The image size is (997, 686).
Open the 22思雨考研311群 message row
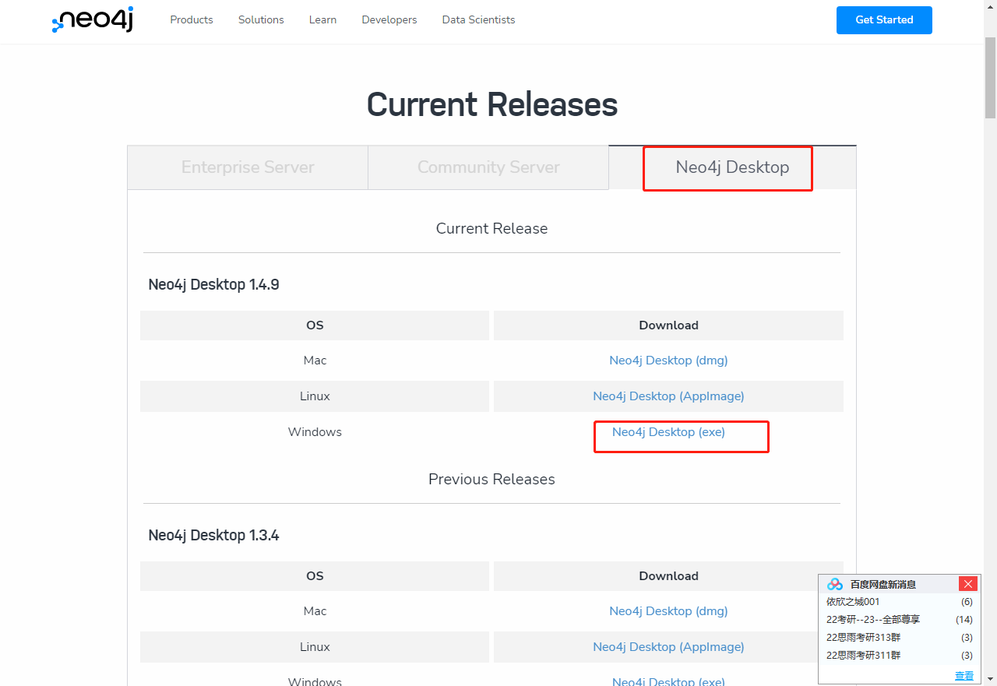point(900,656)
